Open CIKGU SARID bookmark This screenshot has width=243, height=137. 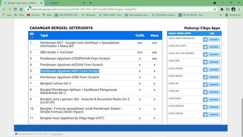[110, 15]
